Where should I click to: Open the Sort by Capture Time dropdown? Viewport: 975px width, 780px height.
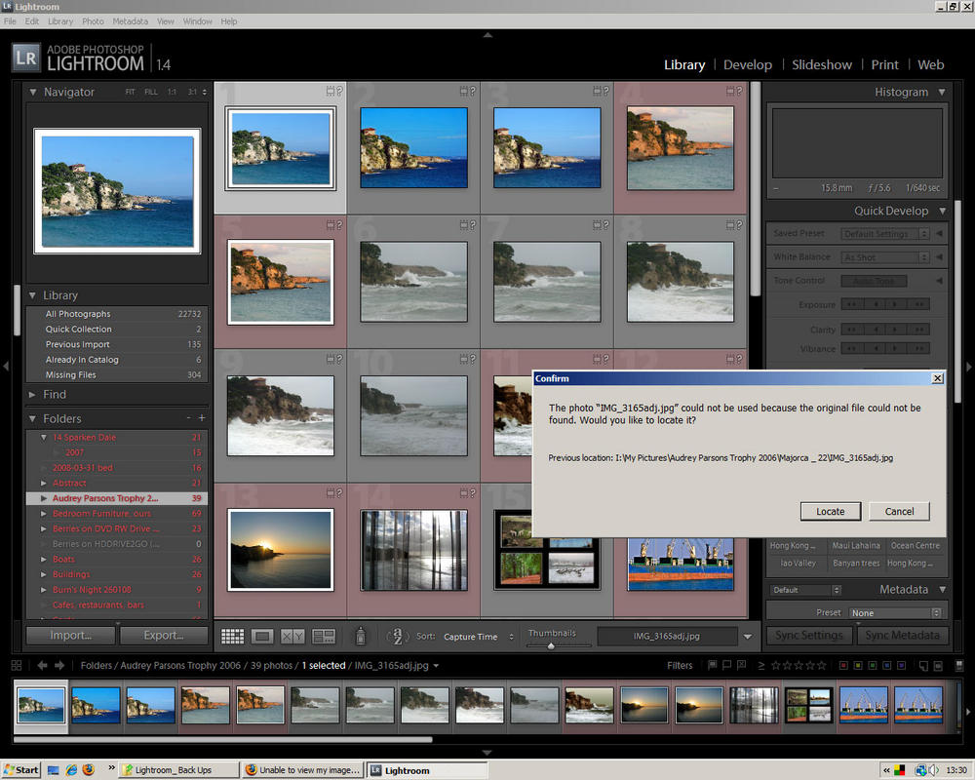pos(478,637)
